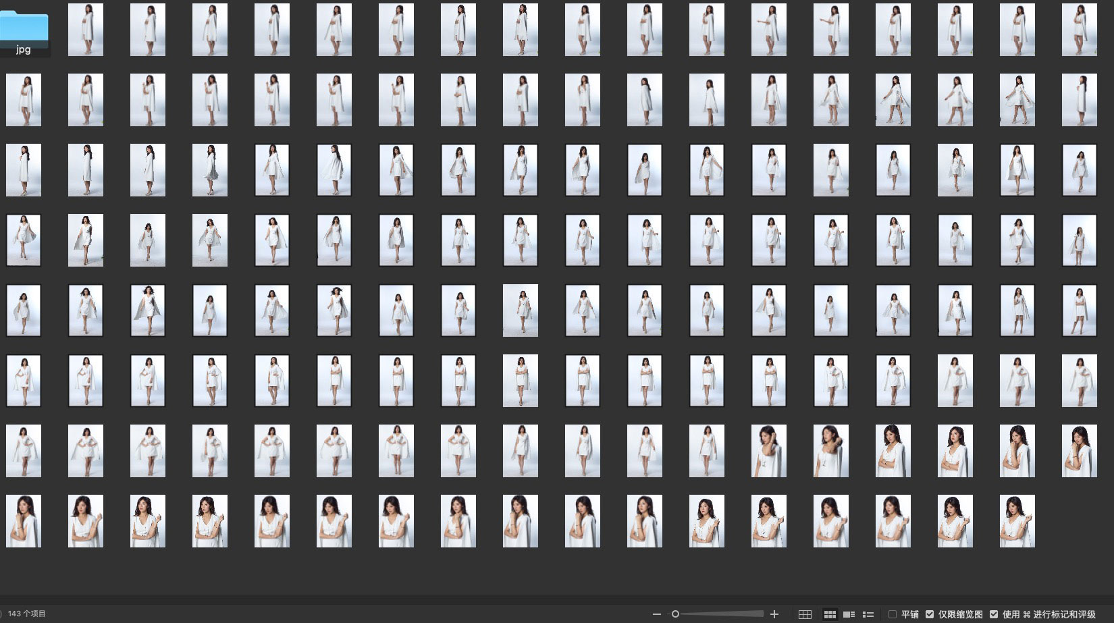Select the last photo in the second row
This screenshot has width=1114, height=623.
point(1079,100)
